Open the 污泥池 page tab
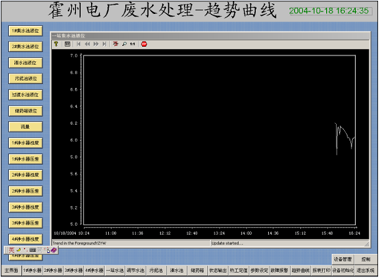The height and width of the screenshot is (278, 379). click(x=156, y=270)
